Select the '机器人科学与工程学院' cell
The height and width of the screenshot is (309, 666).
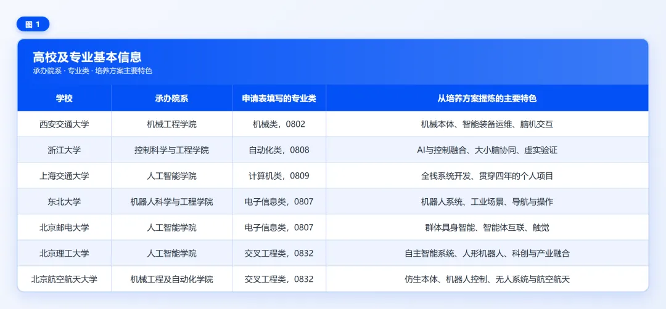[x=171, y=202]
